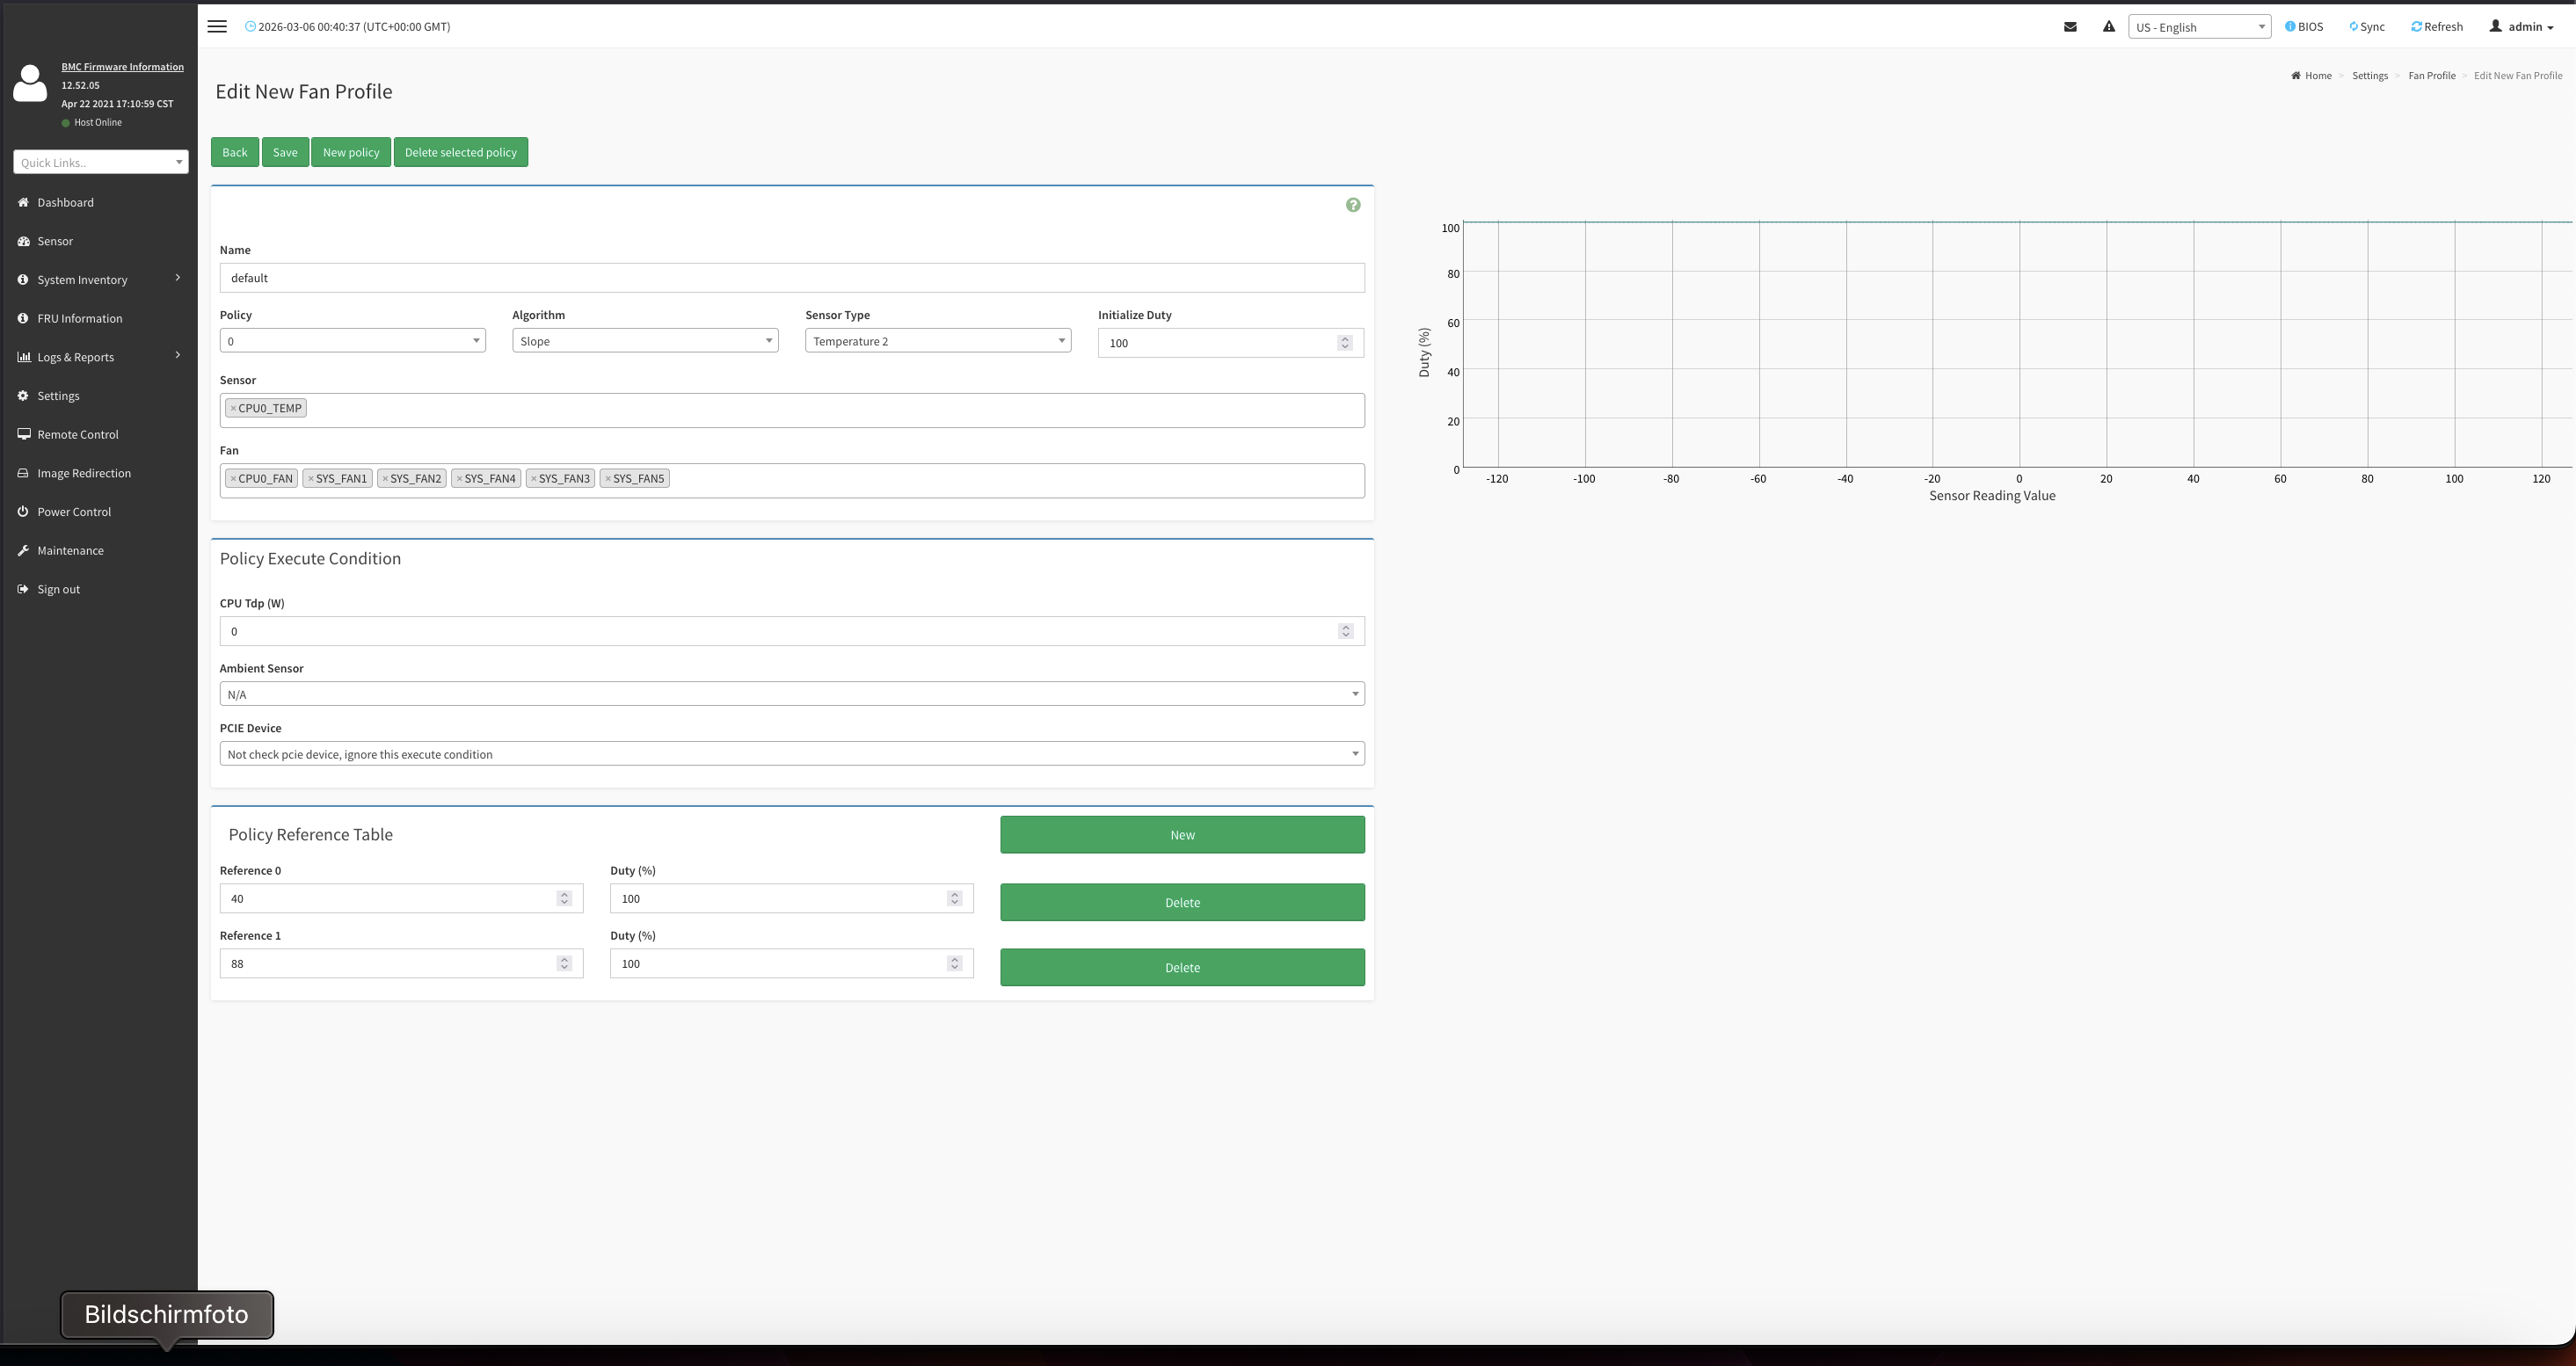Click the BIOS info icon
The image size is (2576, 1366).
pos(2290,27)
